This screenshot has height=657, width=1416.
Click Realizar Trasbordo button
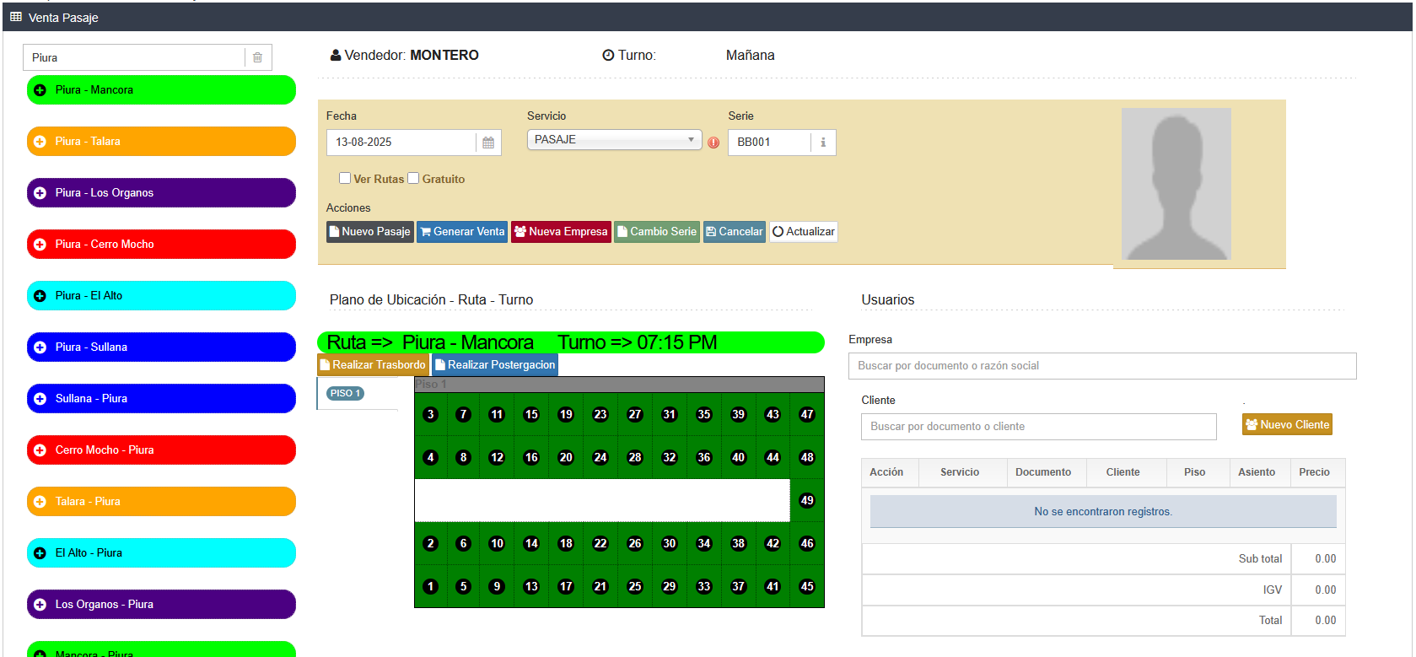coord(374,365)
